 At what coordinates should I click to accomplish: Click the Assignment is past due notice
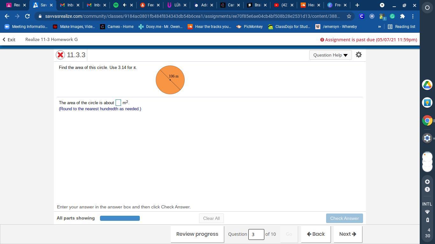point(368,40)
